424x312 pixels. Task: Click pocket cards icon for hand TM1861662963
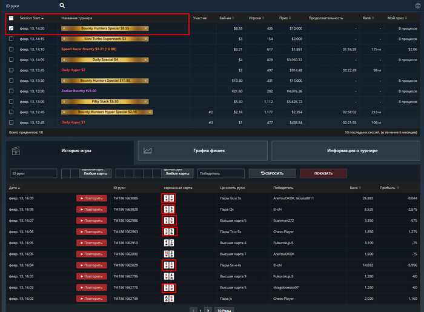(169, 231)
